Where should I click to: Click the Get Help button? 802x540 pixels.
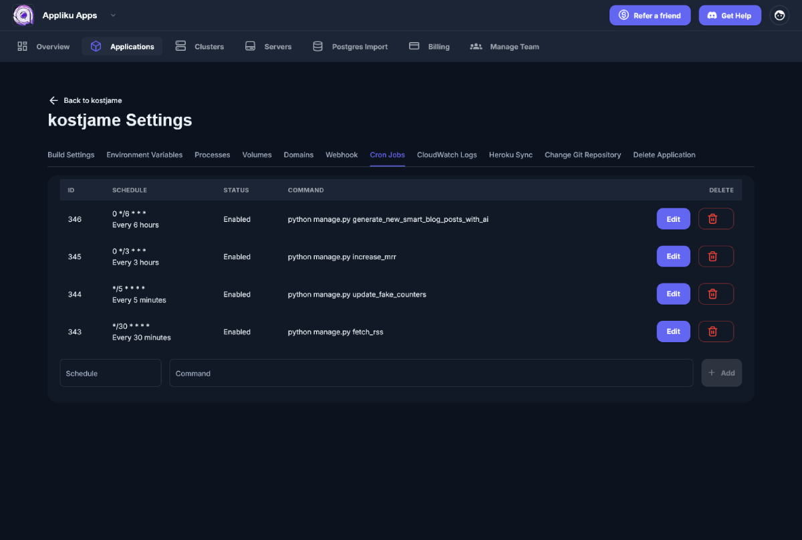(x=730, y=15)
